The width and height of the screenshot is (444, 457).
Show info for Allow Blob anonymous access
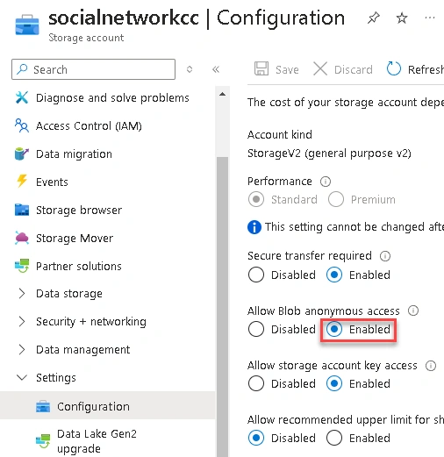413,311
